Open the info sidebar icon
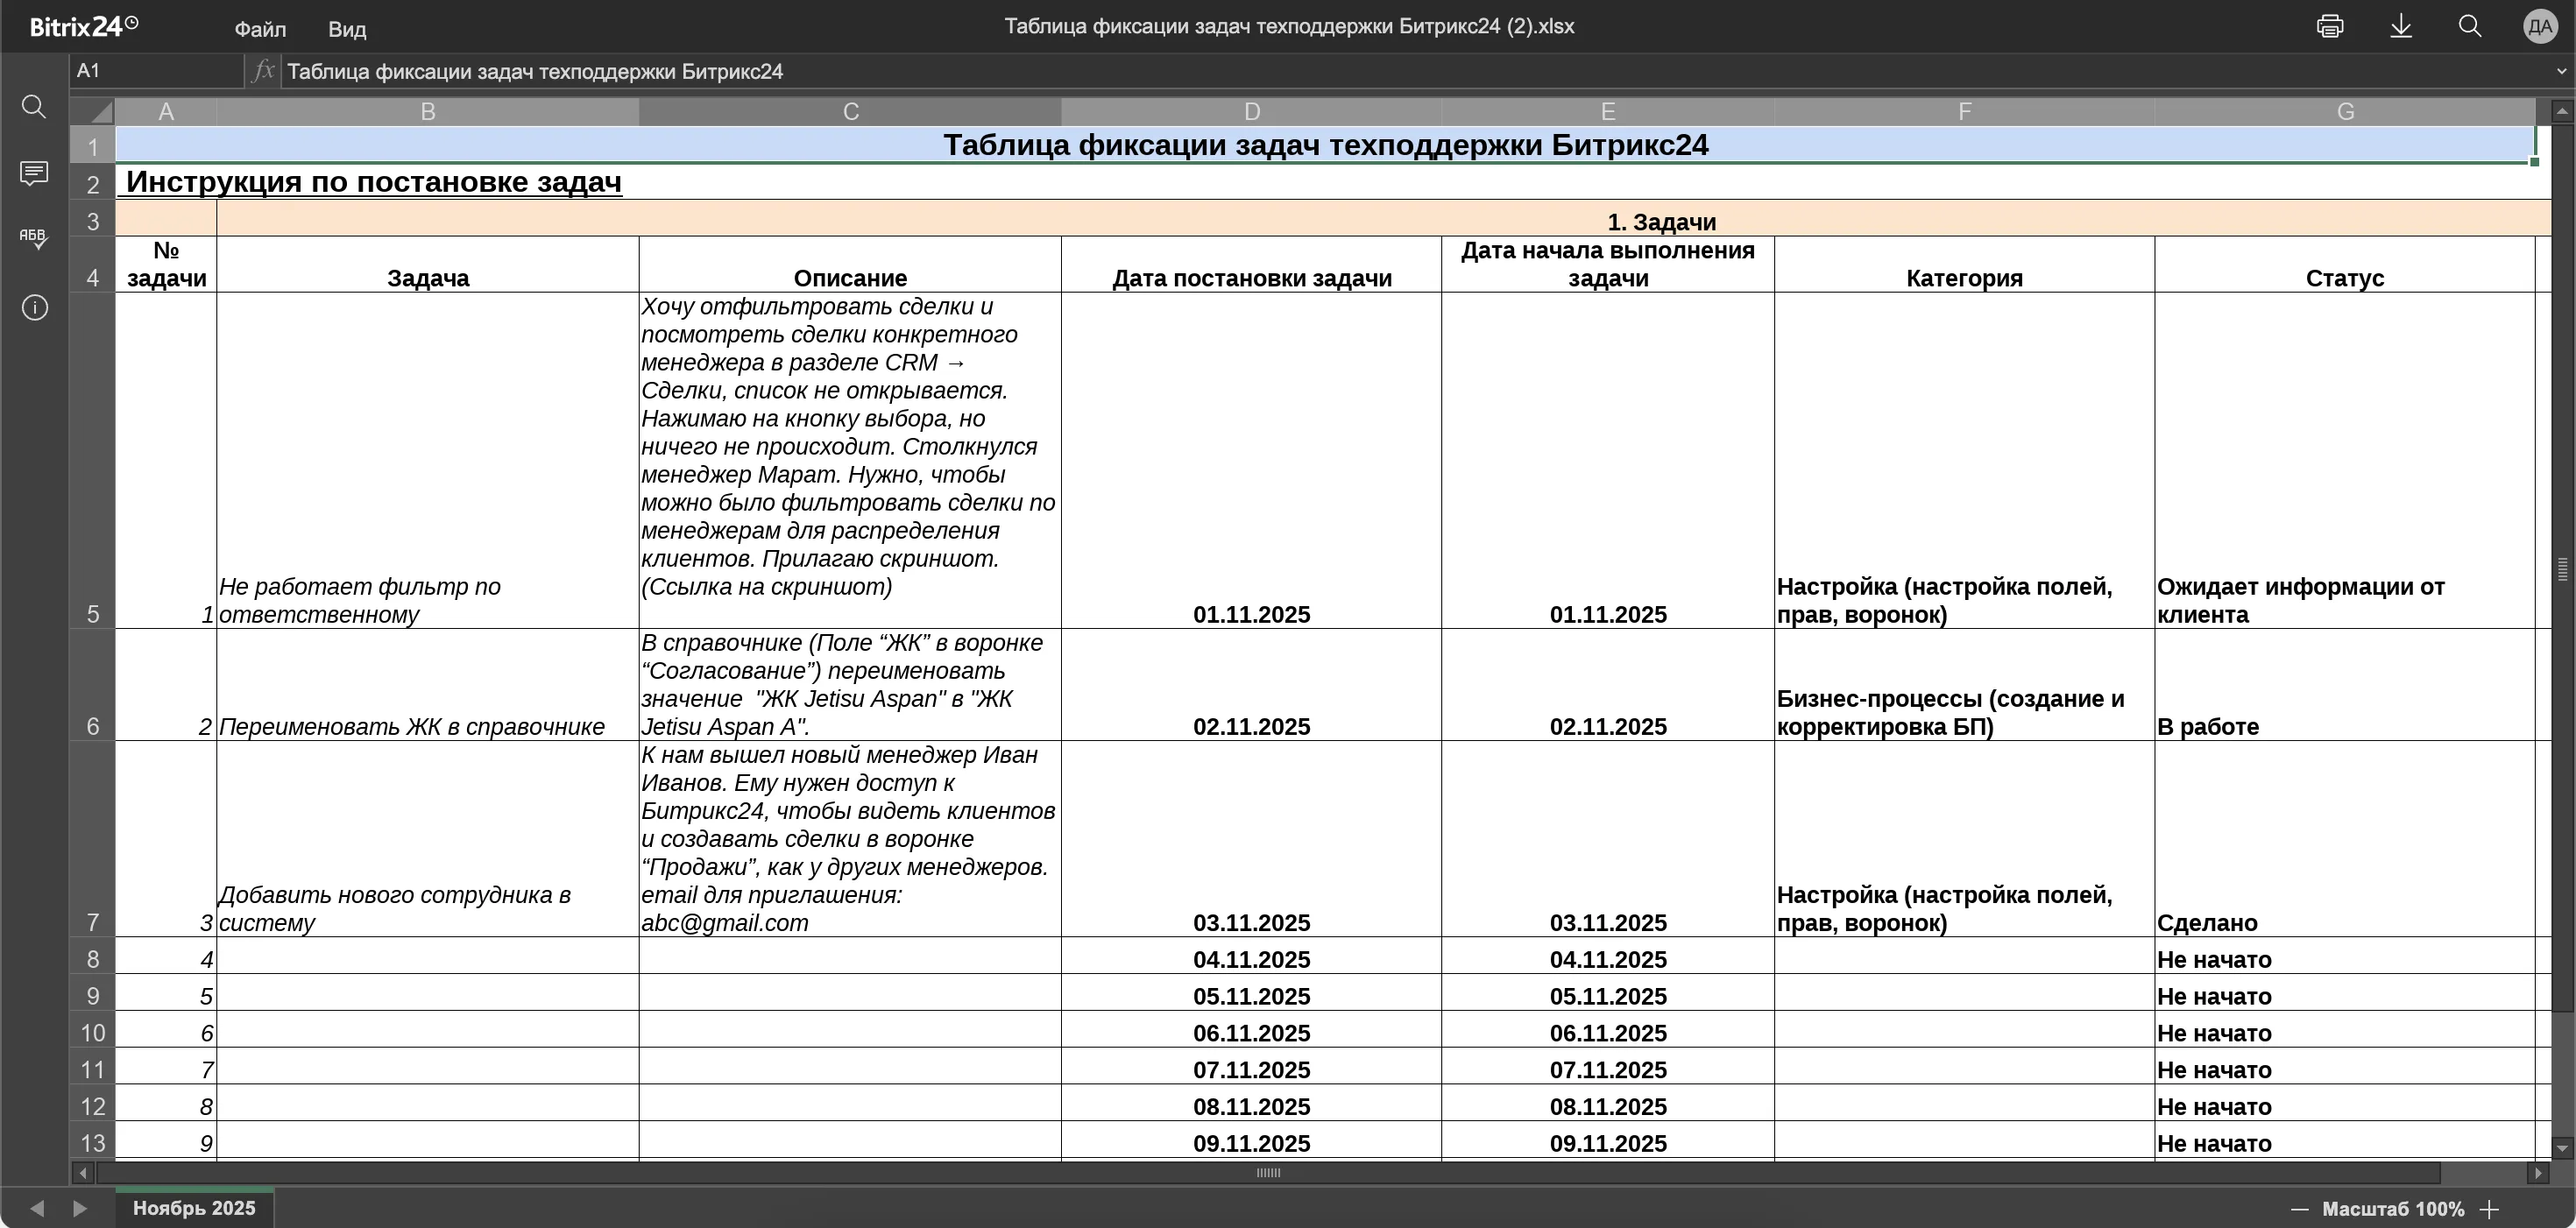The height and width of the screenshot is (1228, 2576). [x=34, y=308]
